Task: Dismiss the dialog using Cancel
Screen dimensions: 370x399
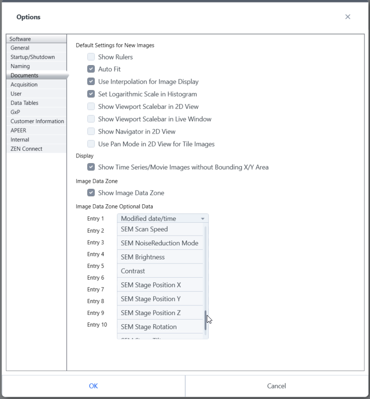Action: 276,386
